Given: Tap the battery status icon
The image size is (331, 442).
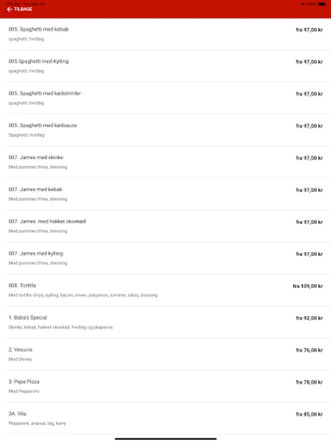Looking at the screenshot, I should pyautogui.click(x=321, y=4).
